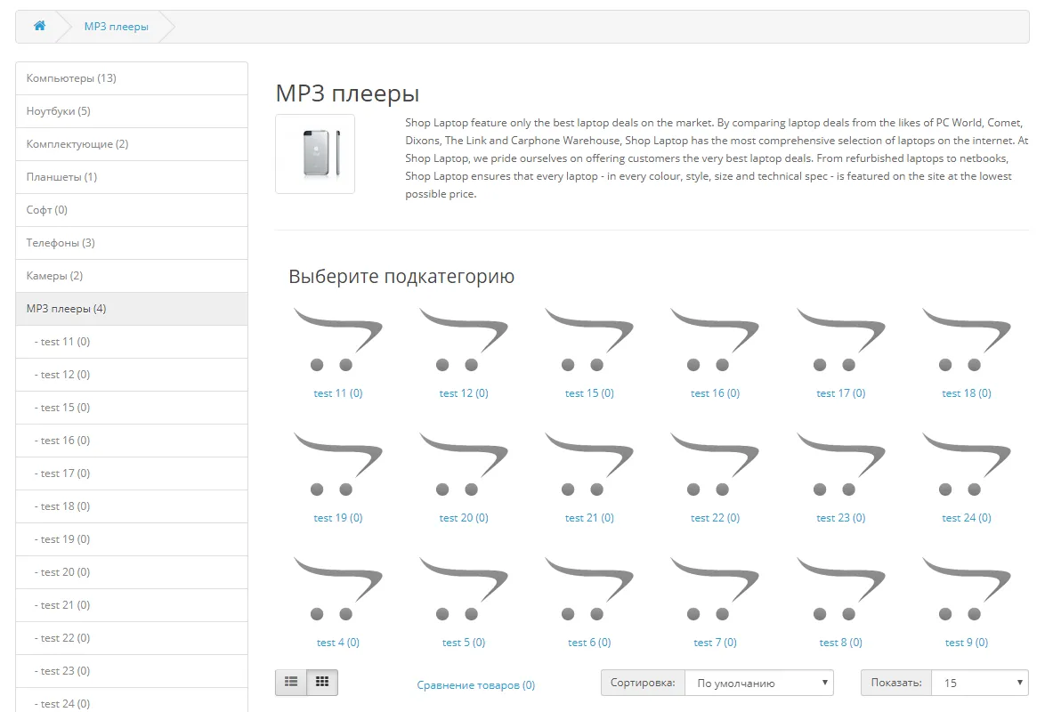
Task: Open Планшеты (1) category
Action: (x=132, y=176)
